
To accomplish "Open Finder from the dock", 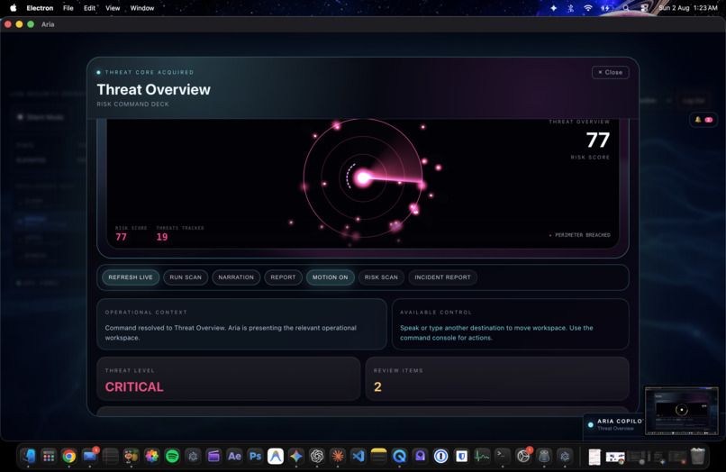I will click(28, 457).
